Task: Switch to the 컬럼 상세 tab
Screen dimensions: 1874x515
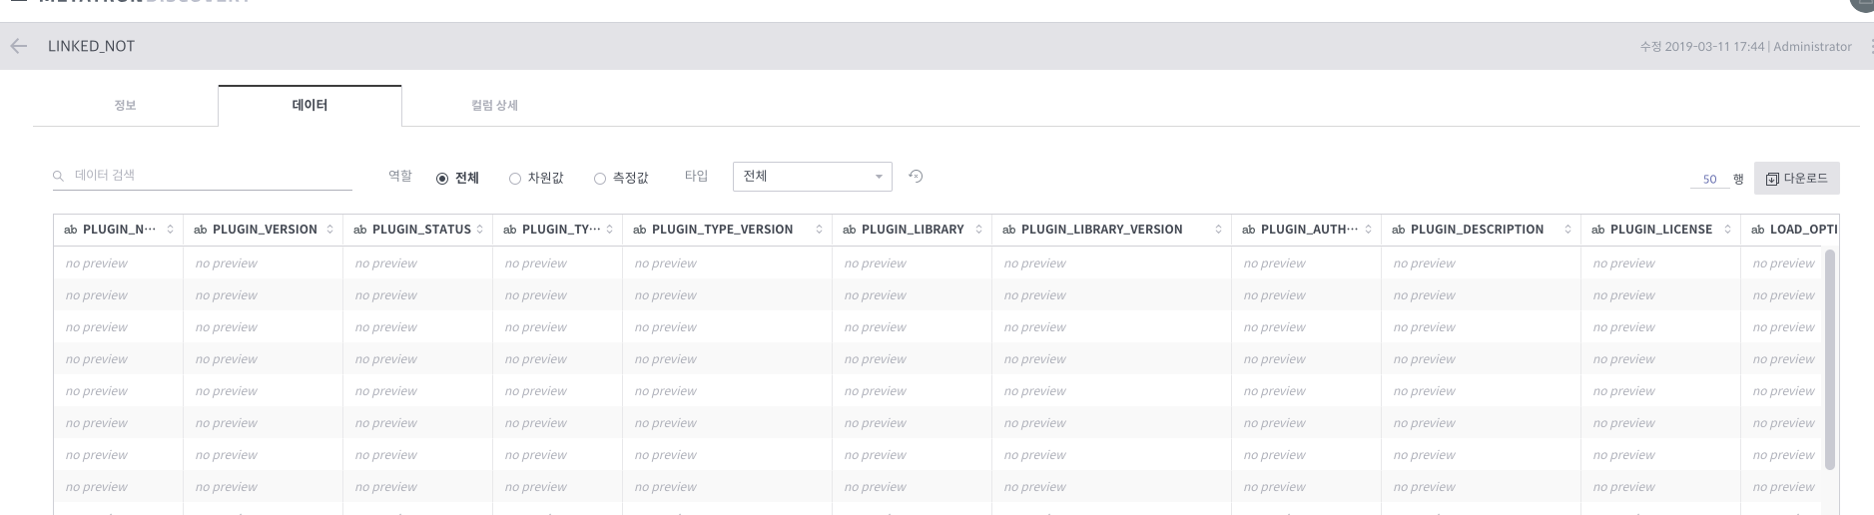Action: (x=494, y=106)
